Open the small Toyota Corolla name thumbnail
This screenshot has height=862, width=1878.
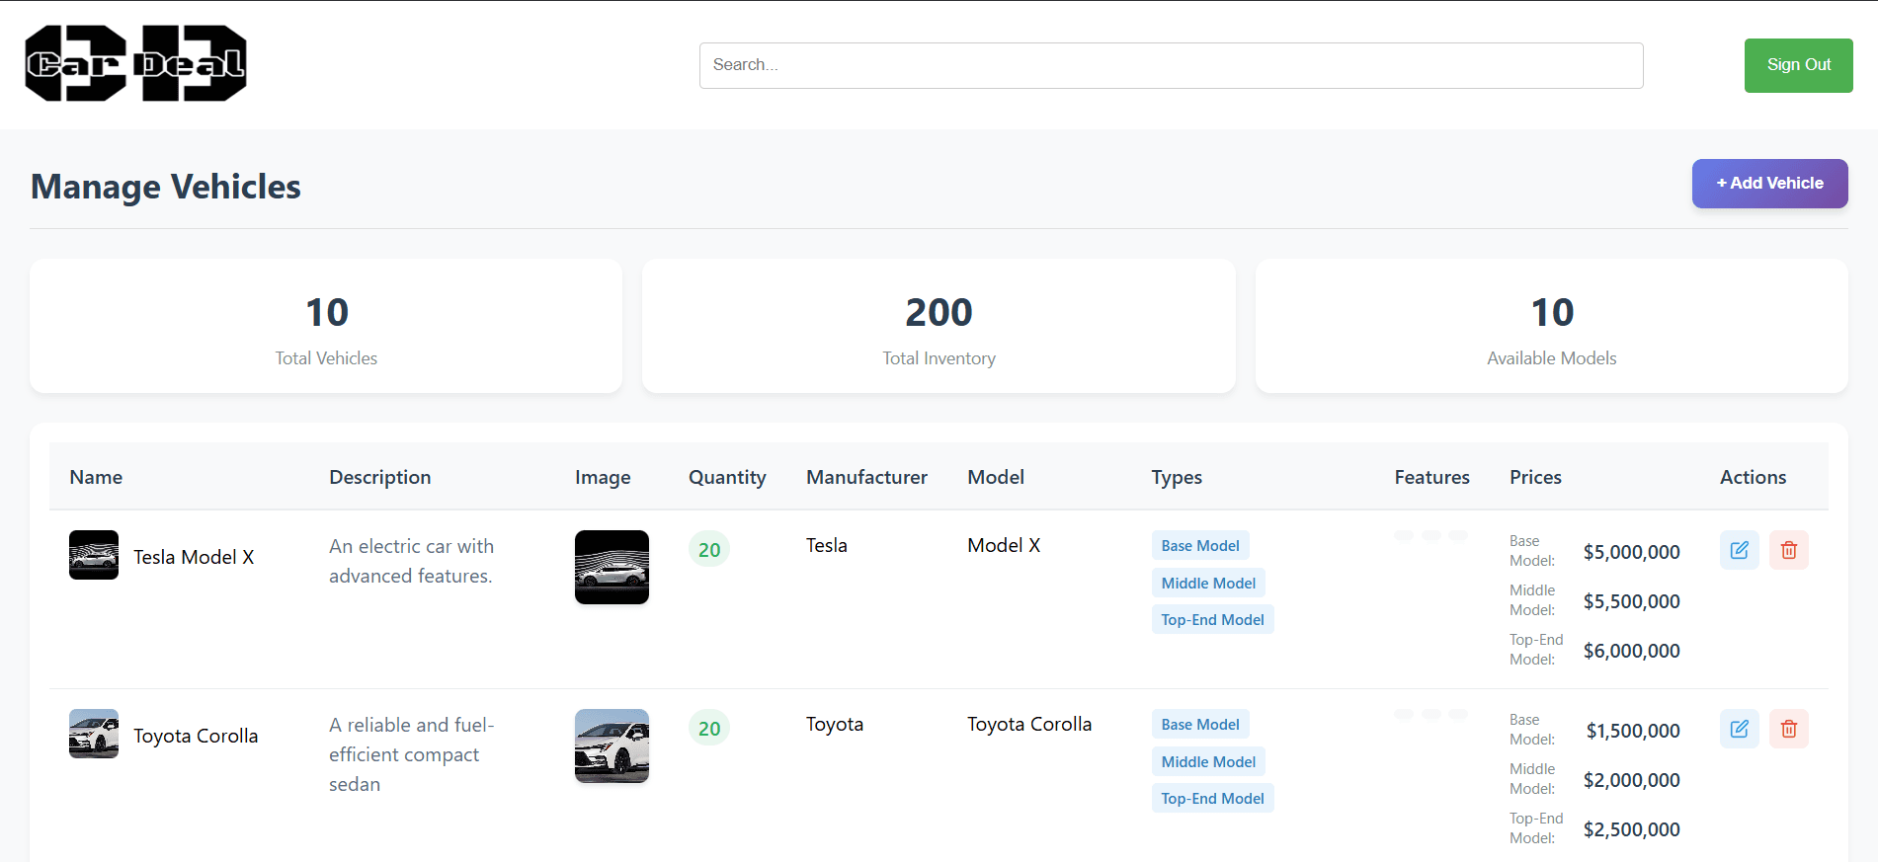tap(94, 734)
